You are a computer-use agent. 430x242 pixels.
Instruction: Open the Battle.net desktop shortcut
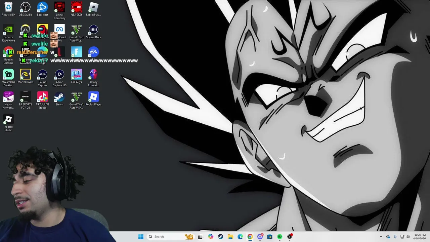coord(42,9)
